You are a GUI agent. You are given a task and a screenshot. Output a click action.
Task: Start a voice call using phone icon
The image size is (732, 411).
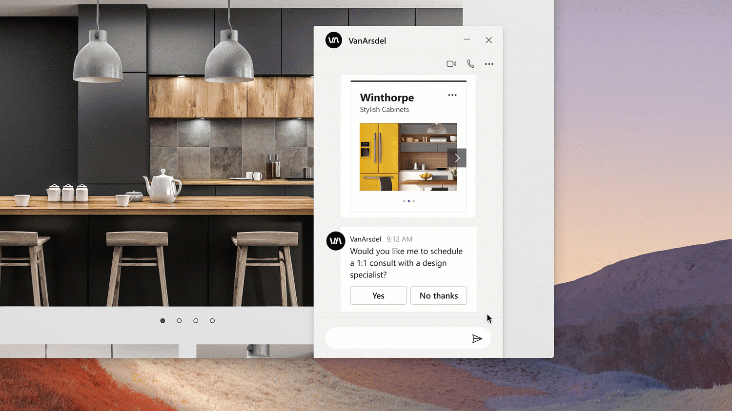470,64
